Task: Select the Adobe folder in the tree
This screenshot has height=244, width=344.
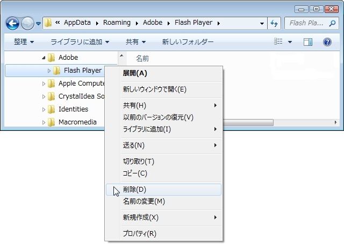Action: [68, 58]
